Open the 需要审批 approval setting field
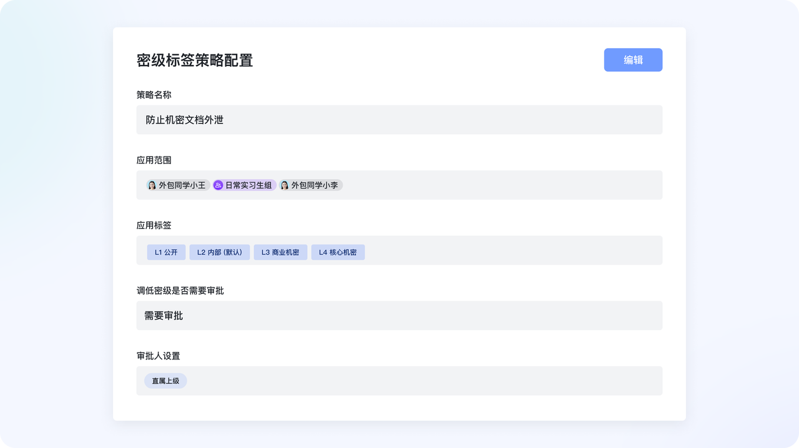Viewport: 799px width, 448px height. [x=399, y=316]
